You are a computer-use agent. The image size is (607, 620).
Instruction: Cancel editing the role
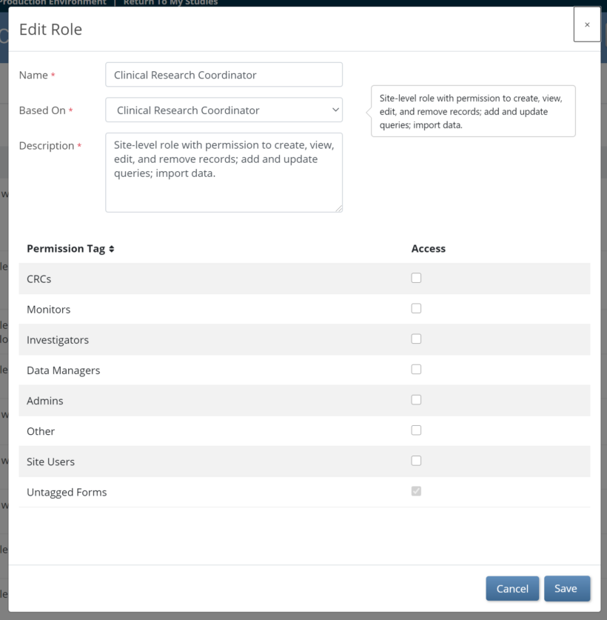(512, 588)
